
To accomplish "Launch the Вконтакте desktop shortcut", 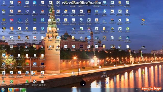I will [35, 65].
